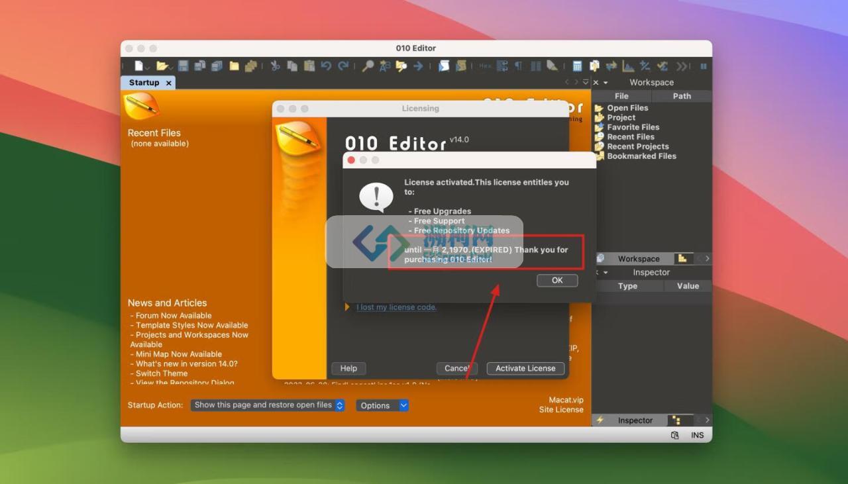Click the Undo arrow toolbar icon
This screenshot has width=848, height=484.
pyautogui.click(x=326, y=66)
